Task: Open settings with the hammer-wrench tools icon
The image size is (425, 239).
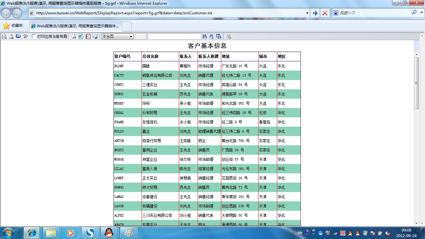Action: [x=26, y=36]
